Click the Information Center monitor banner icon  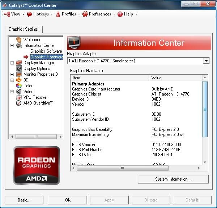pos(74,43)
